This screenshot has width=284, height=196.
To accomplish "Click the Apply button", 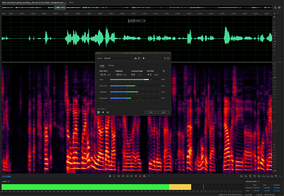I will 163,112.
